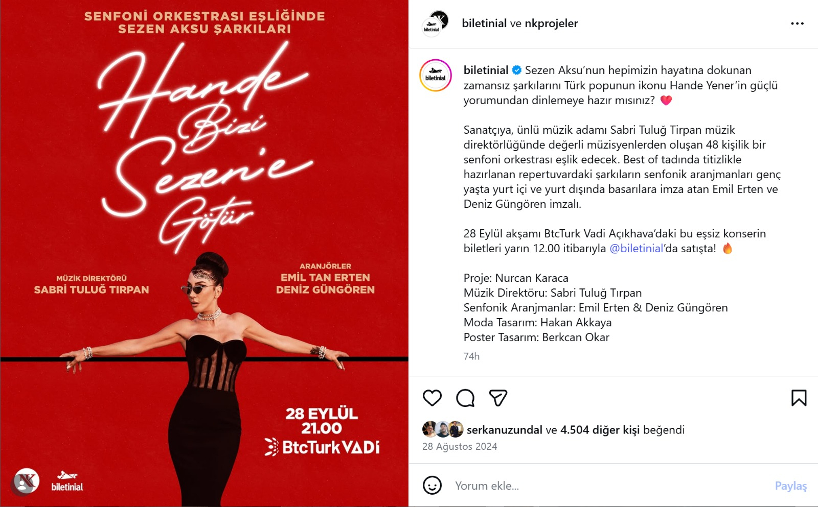This screenshot has width=818, height=507.
Task: Open nkprojeler profile from header
Action: tap(551, 23)
